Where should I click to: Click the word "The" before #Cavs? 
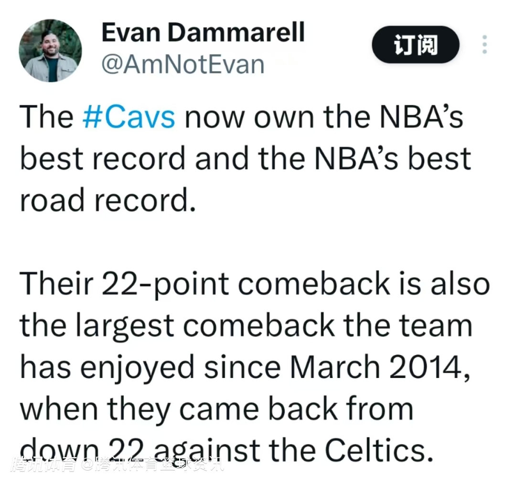pos(47,117)
